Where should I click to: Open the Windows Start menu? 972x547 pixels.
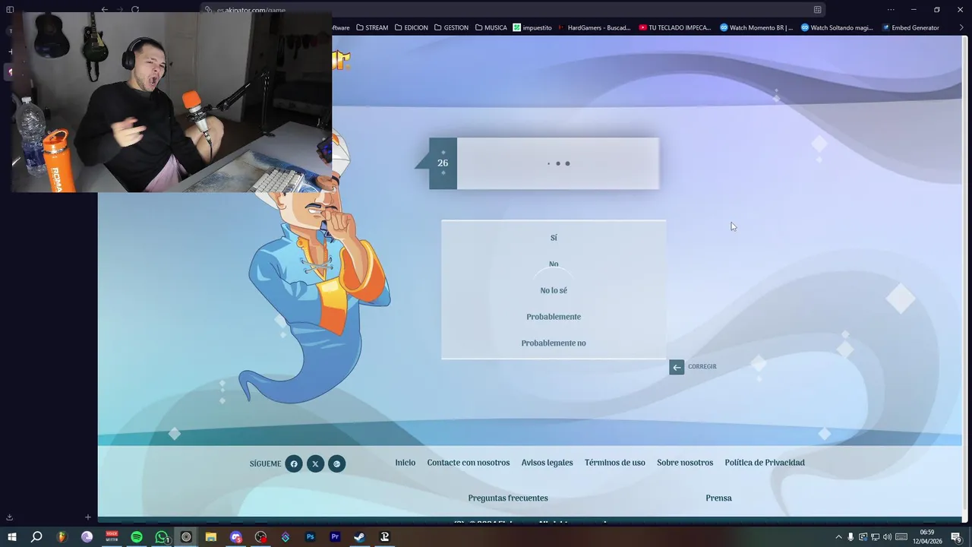tap(11, 537)
